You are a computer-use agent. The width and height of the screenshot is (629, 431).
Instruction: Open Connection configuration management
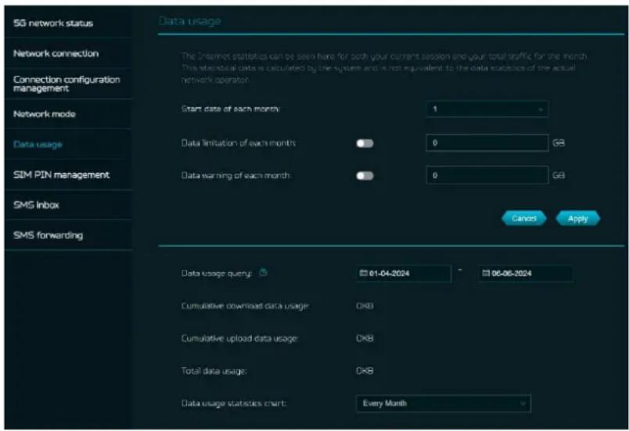66,84
